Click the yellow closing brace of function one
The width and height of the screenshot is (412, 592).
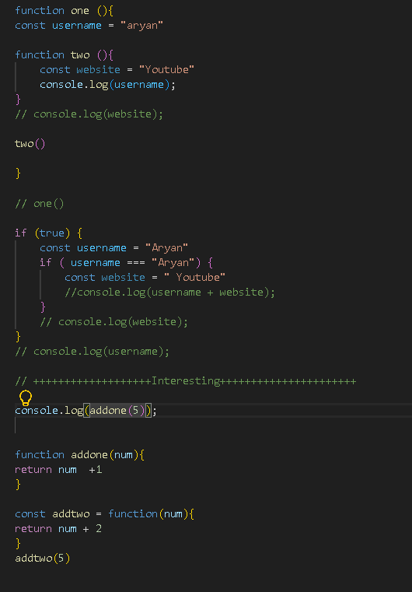point(18,173)
